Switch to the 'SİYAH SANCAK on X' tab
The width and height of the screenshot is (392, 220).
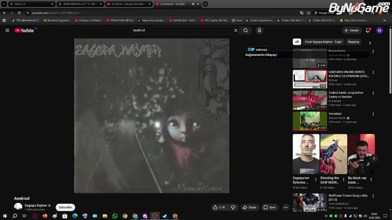tap(80, 4)
